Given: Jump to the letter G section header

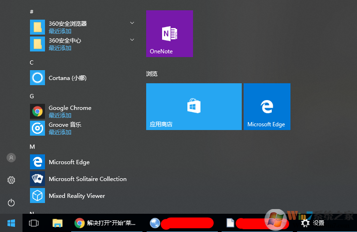Looking at the screenshot, I should click(32, 96).
